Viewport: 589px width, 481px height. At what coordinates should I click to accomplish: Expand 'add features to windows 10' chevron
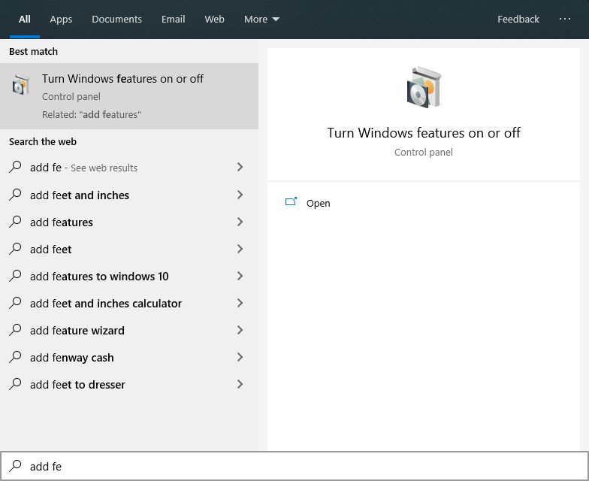[x=240, y=276]
